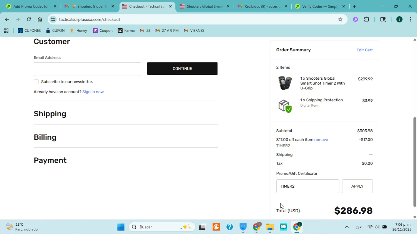Check Subscribe to our newsletter box
This screenshot has width=417, height=234.
click(36, 82)
